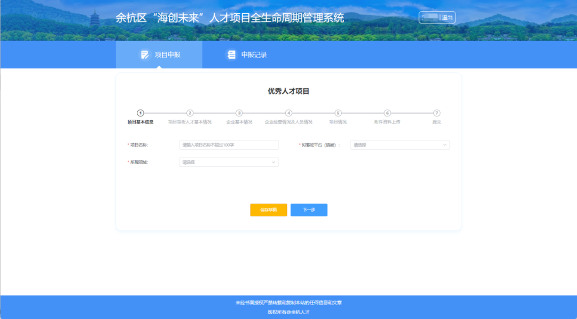This screenshot has height=319, width=577.
Task: Click step circle 2 项目领衔人才基本情况
Action: click(x=189, y=113)
